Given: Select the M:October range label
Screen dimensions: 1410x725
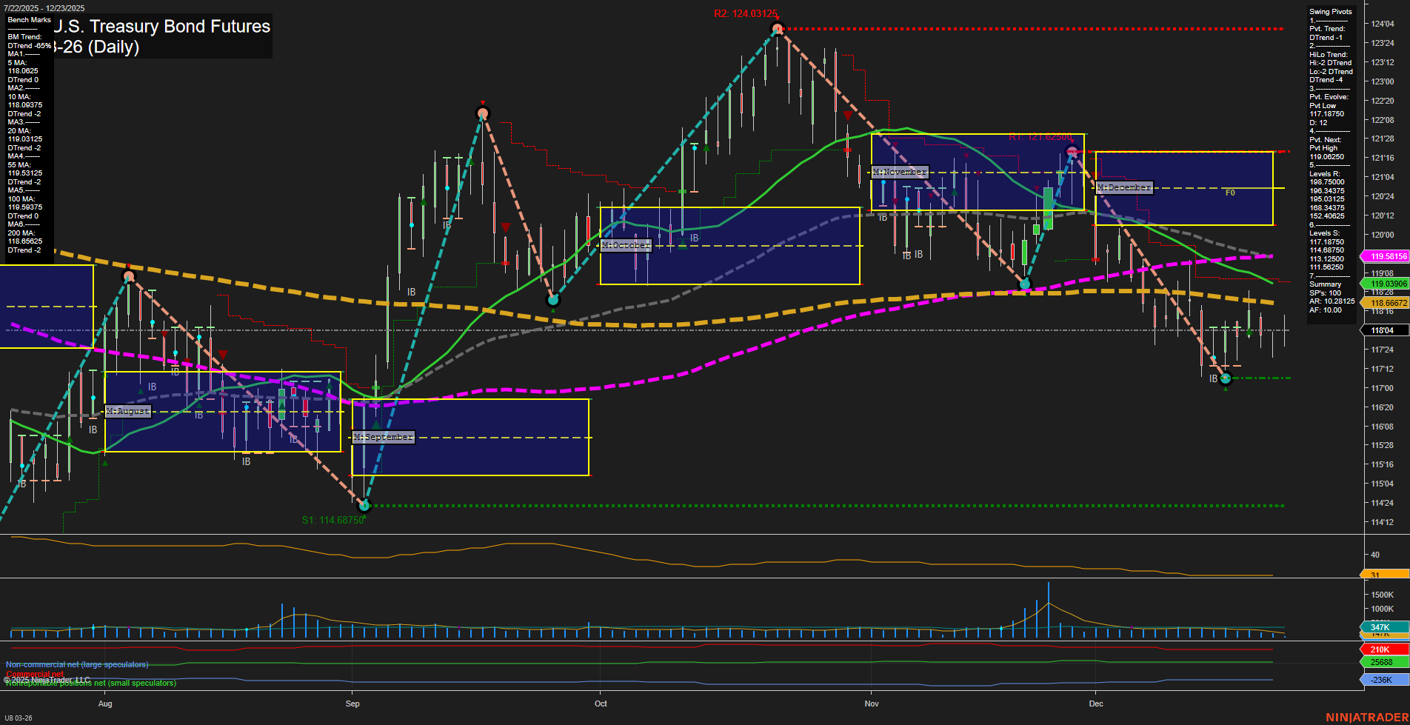Looking at the screenshot, I should click(626, 245).
